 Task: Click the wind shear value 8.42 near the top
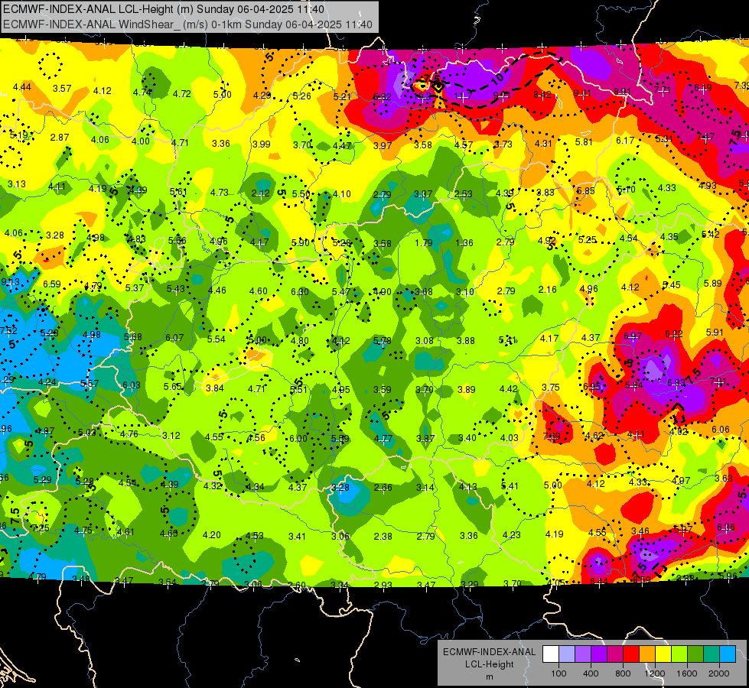pyautogui.click(x=542, y=95)
